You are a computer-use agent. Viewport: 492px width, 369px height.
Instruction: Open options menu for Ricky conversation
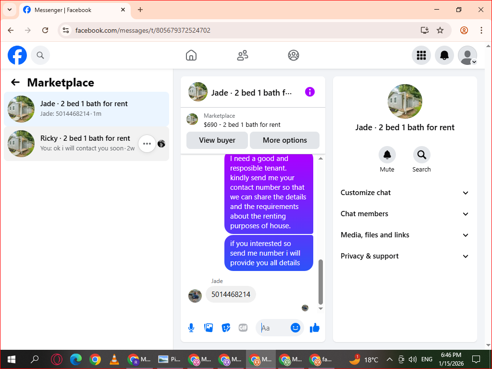147,144
